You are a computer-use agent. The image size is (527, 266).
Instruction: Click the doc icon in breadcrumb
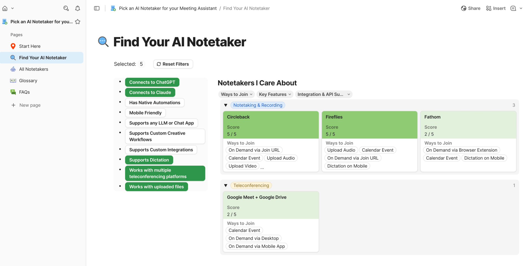113,8
